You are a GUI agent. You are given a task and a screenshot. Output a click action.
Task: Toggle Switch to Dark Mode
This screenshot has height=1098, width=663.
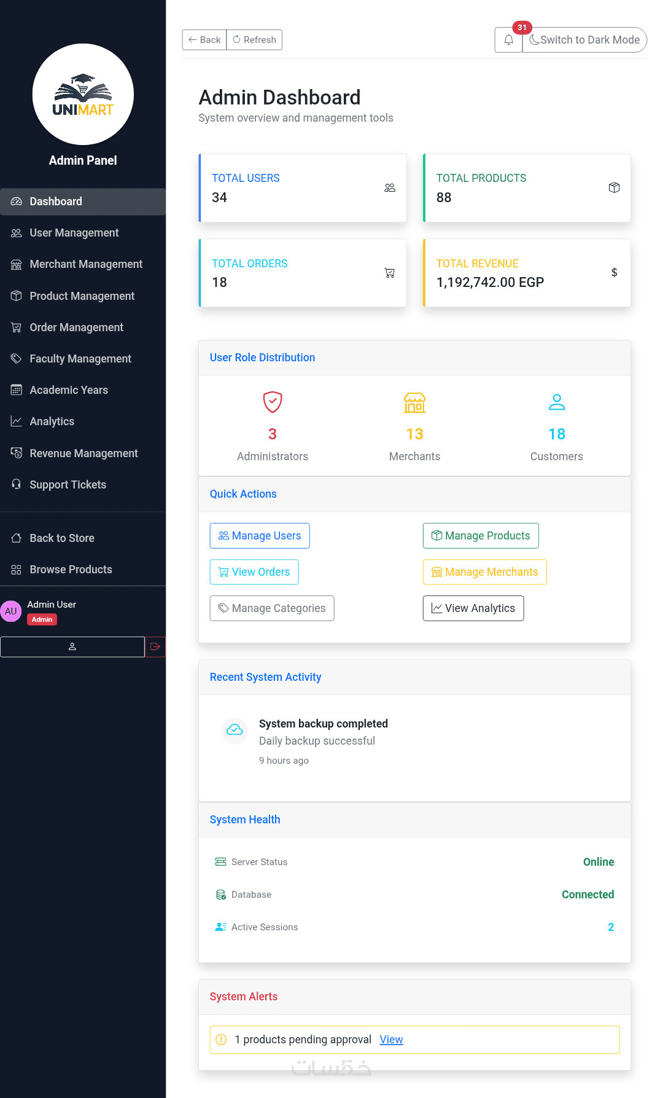584,40
